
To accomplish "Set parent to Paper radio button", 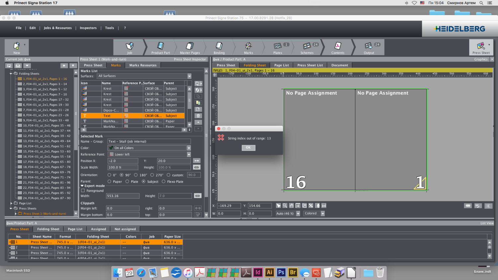I will point(109,182).
